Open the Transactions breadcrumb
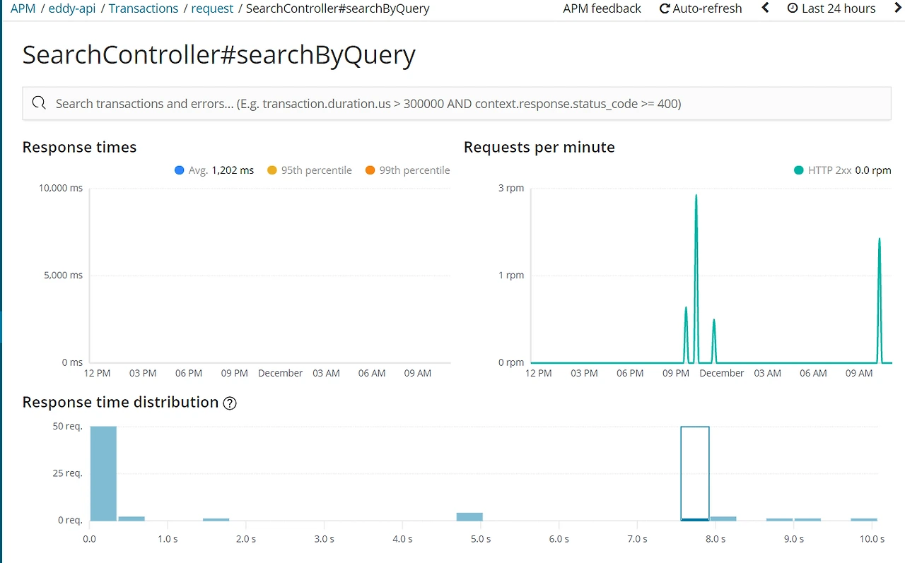This screenshot has height=563, width=905. point(144,8)
